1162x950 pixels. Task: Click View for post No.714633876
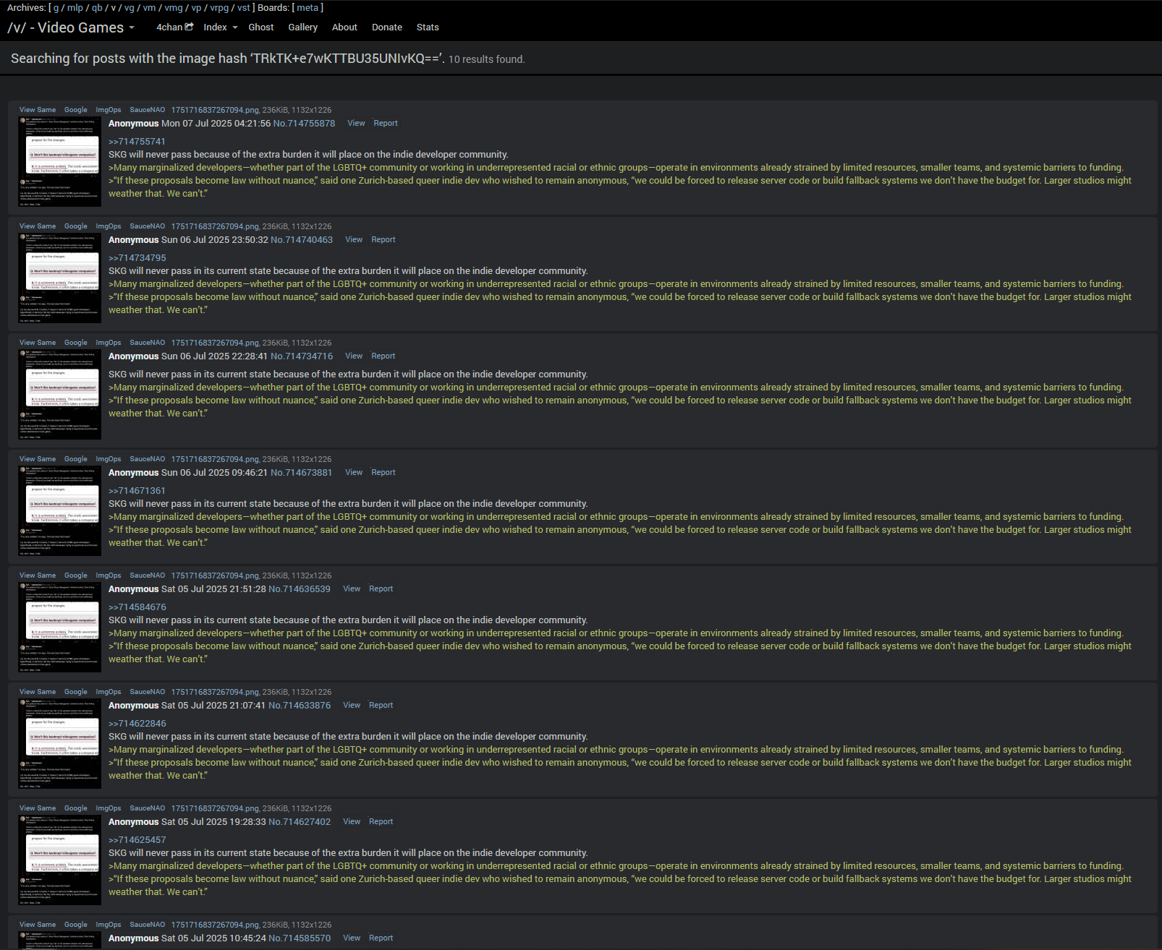coord(352,706)
